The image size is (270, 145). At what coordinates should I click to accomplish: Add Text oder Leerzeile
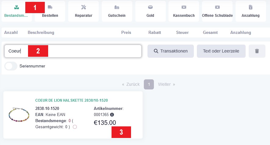point(221,51)
